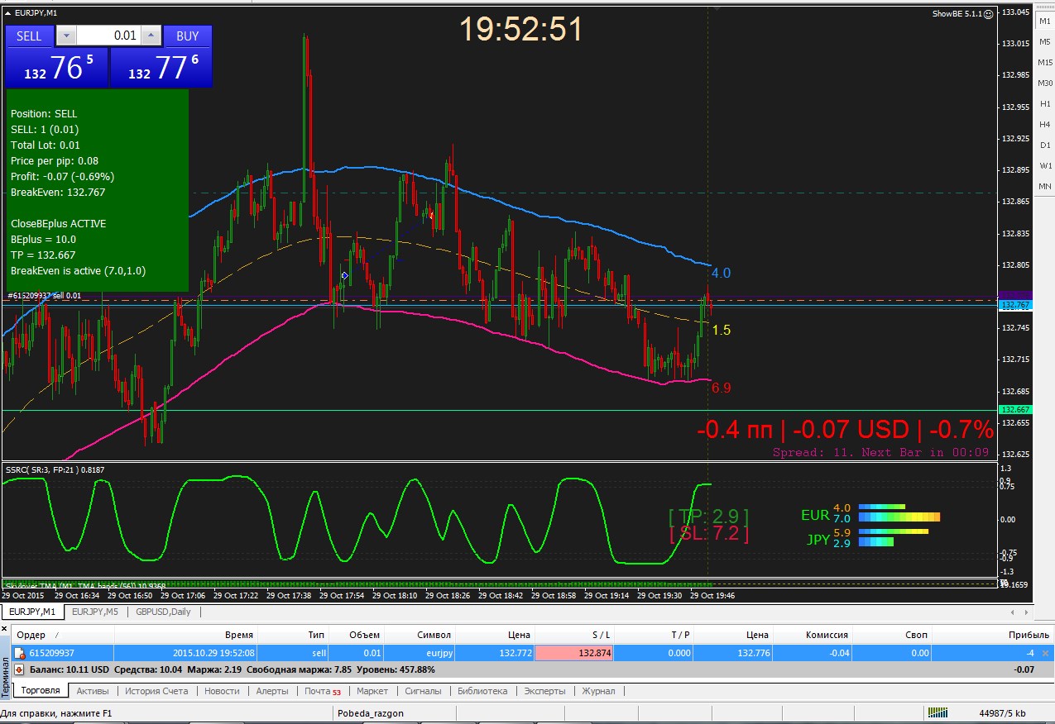Sort orders by Символ column header
The height and width of the screenshot is (724, 1055).
click(x=419, y=635)
